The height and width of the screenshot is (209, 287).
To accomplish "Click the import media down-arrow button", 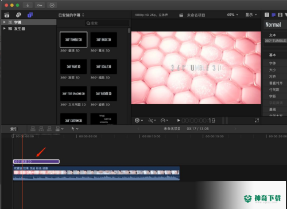I will tap(28, 5).
